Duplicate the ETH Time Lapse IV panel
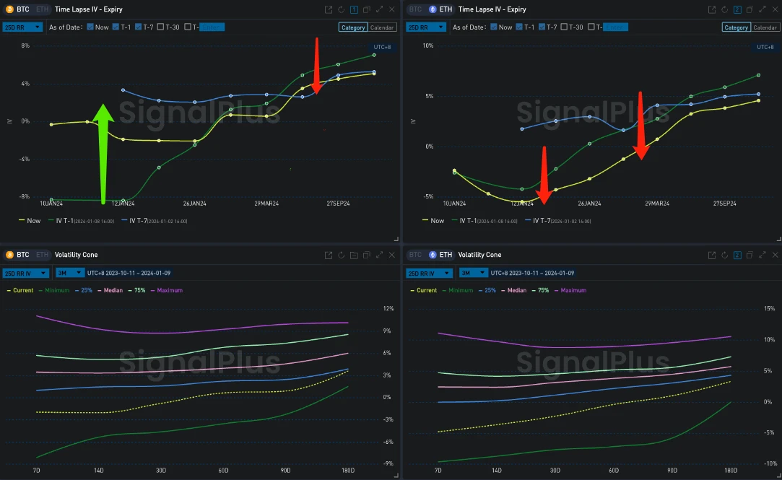 (x=749, y=9)
